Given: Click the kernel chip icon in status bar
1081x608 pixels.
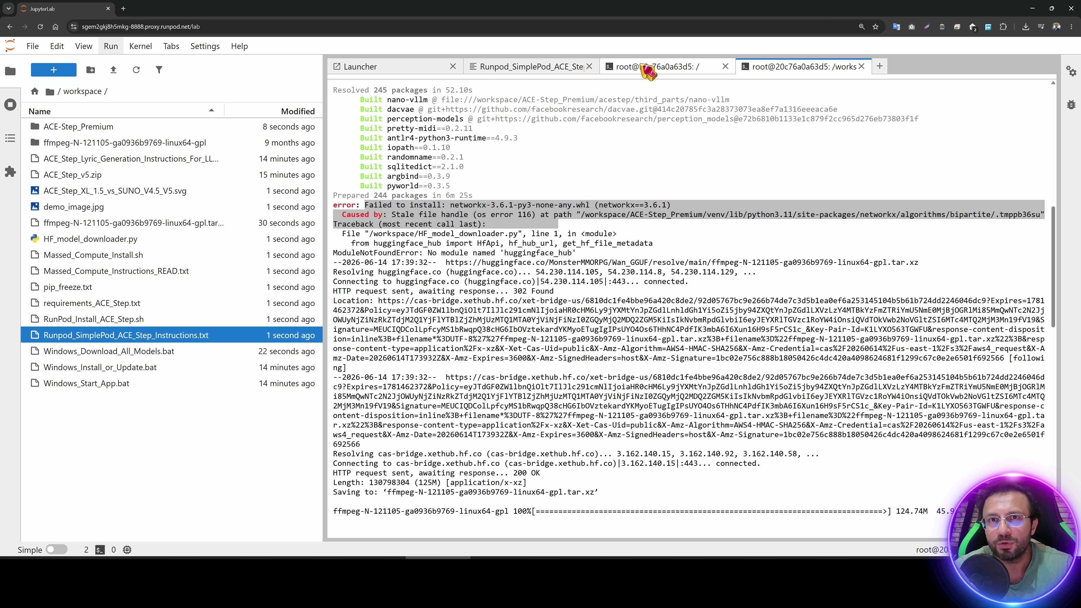Looking at the screenshot, I should [127, 550].
